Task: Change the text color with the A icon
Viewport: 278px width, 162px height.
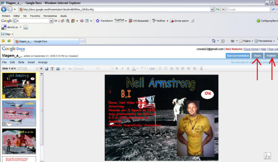Action: pyautogui.click(x=134, y=68)
